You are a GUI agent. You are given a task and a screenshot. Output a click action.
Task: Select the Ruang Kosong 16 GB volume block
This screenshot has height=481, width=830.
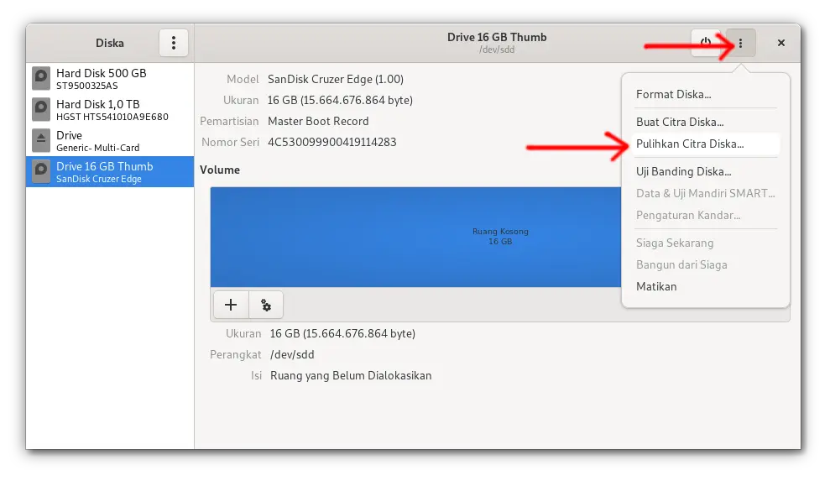coord(415,237)
